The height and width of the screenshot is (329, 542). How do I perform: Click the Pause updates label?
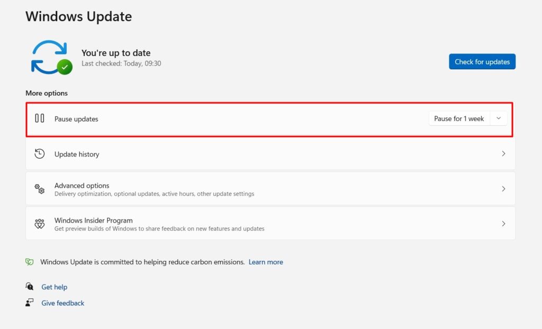(x=76, y=119)
